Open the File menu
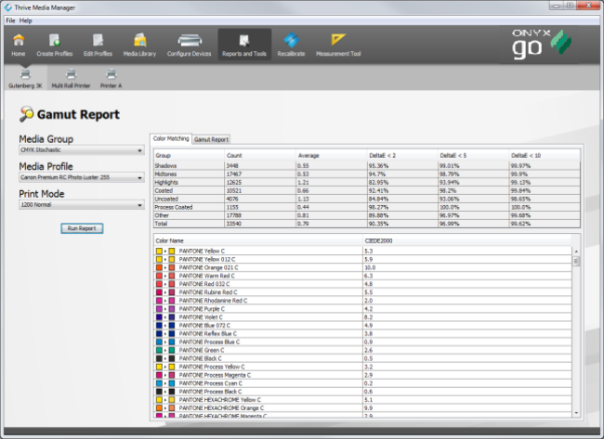Screen dimensions: 604x439 point(10,20)
